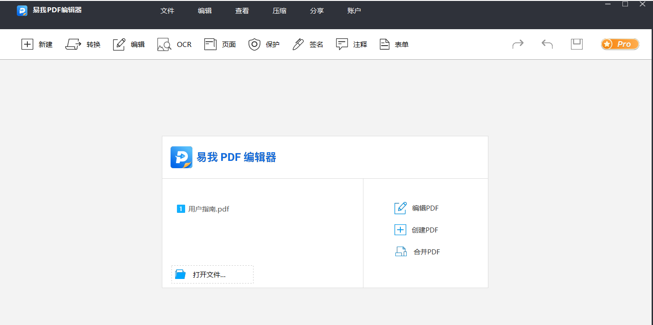Choose 编辑PDF in the start panel
This screenshot has width=653, height=325.
click(417, 208)
